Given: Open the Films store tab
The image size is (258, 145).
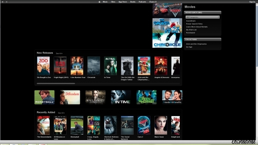Looking at the screenshot, I should (x=113, y=2).
